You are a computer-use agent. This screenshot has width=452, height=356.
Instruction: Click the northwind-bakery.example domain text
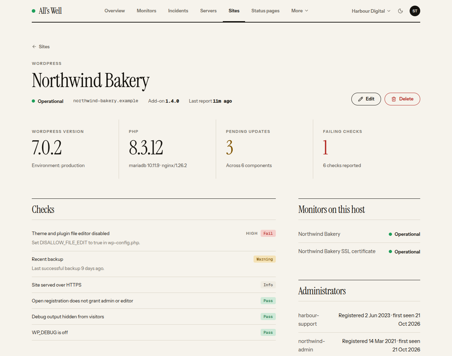click(x=106, y=101)
